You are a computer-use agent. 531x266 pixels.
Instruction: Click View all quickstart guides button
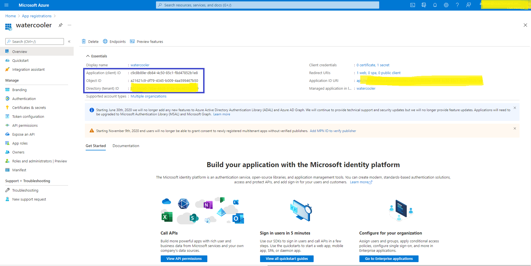(287, 259)
